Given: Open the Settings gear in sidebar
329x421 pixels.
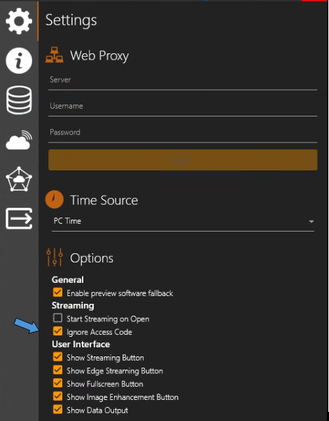Looking at the screenshot, I should [x=19, y=21].
